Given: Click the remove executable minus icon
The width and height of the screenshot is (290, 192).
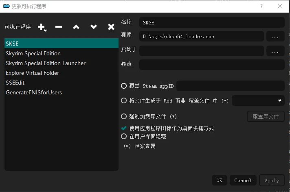Looking at the screenshot, I should click(59, 27).
